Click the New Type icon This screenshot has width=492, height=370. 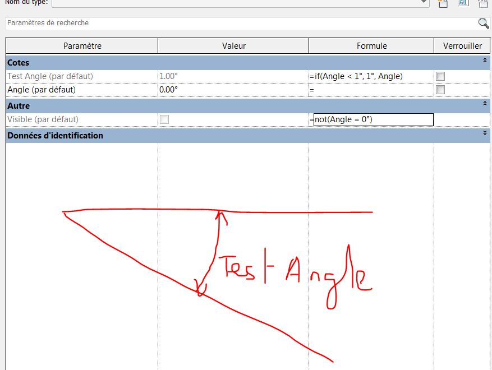[x=443, y=3]
